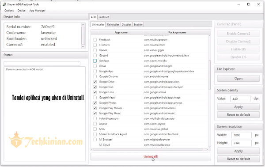Click package com.miui.bugreport

(155, 40)
